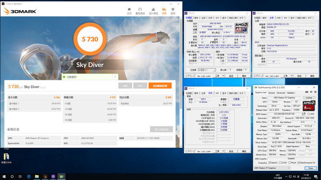Open the notification center icon
The width and height of the screenshot is (321, 180).
click(x=316, y=176)
